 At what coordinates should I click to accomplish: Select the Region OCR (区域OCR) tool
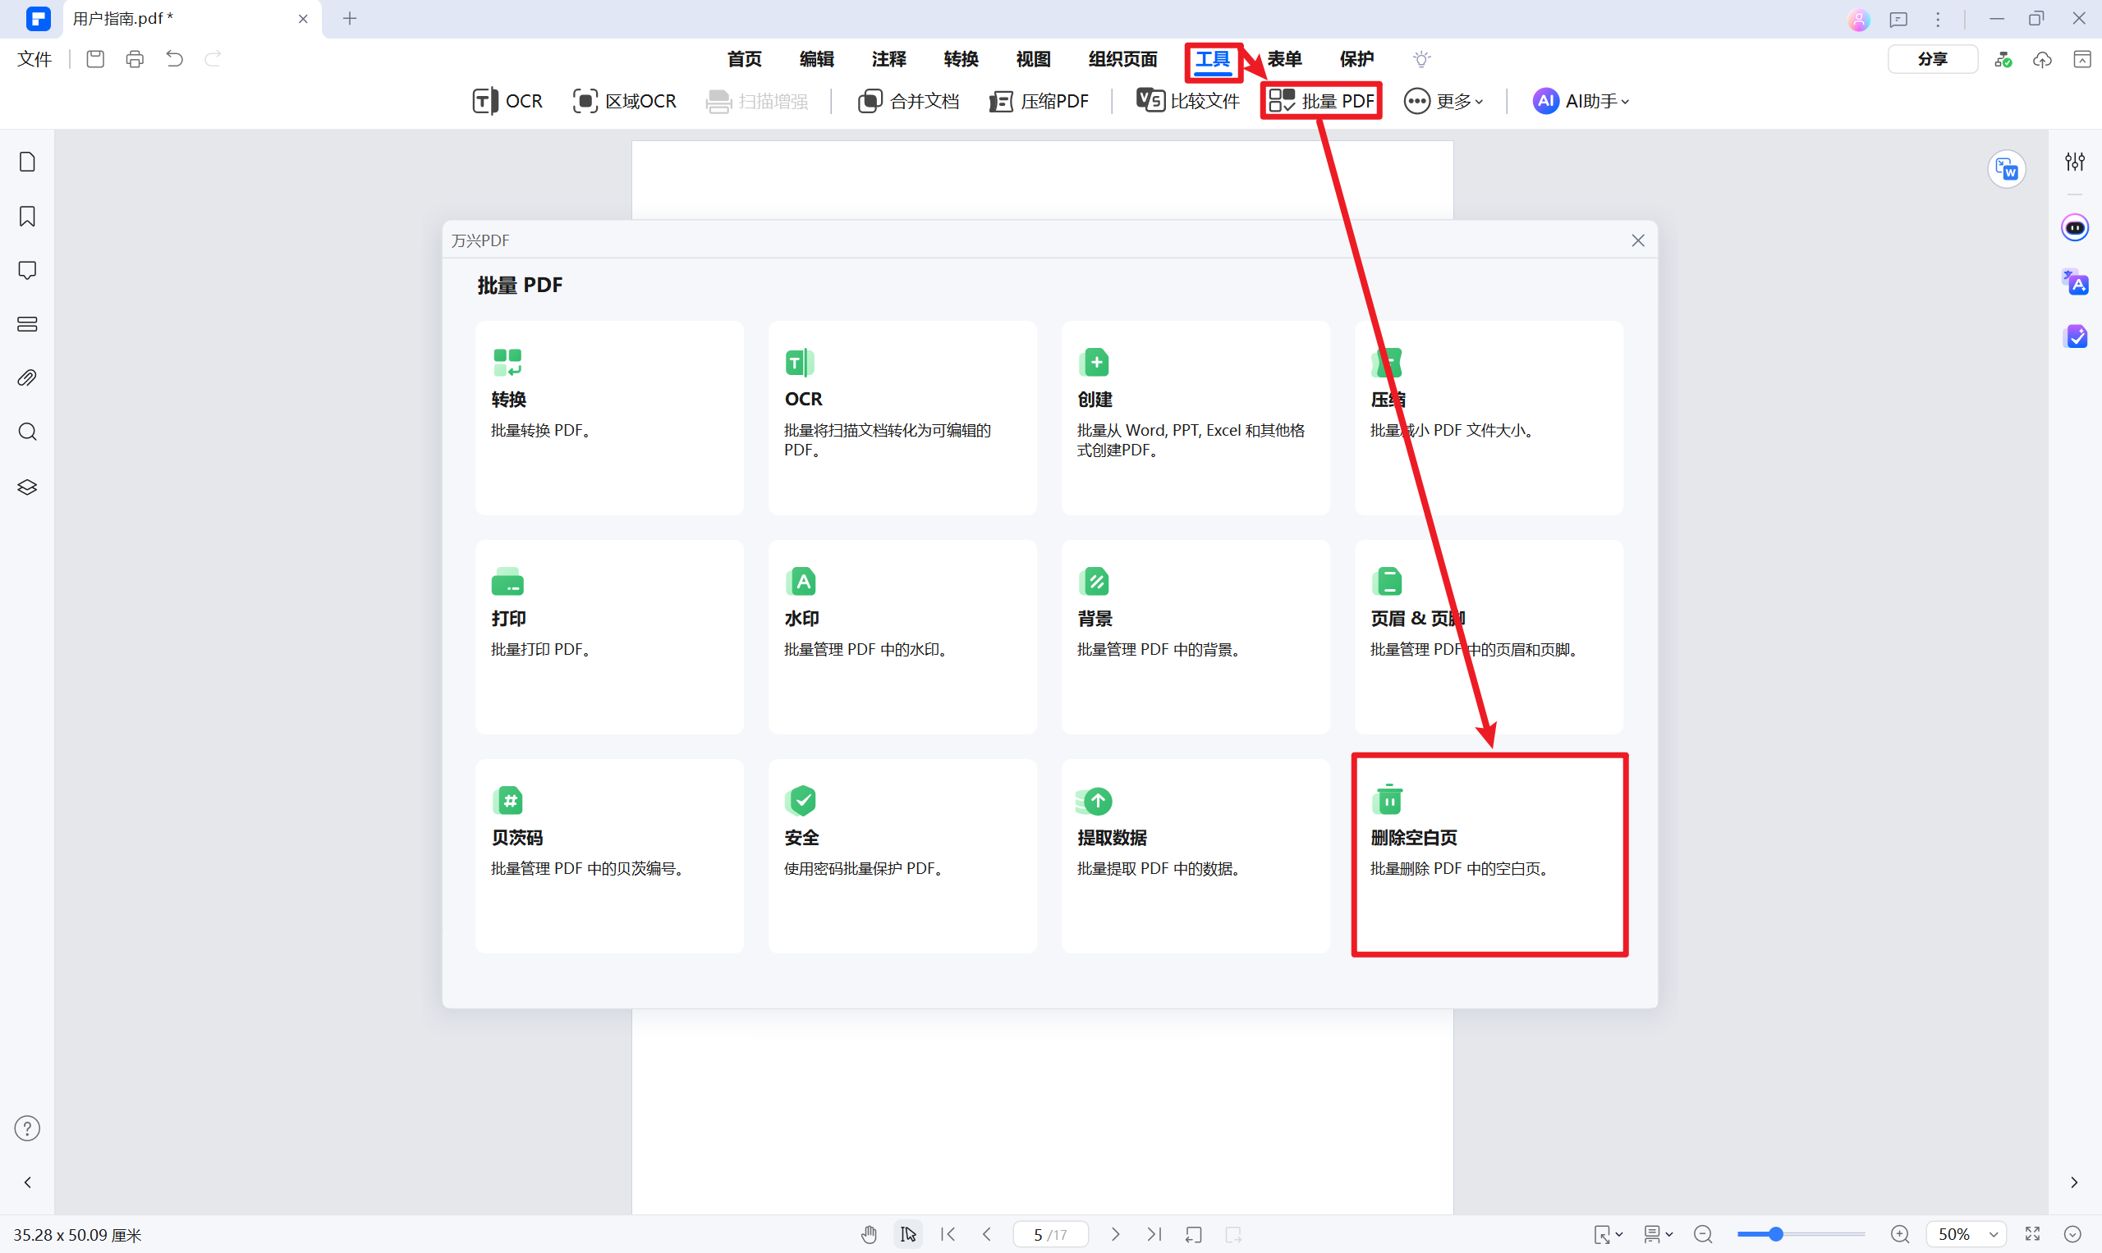point(624,101)
